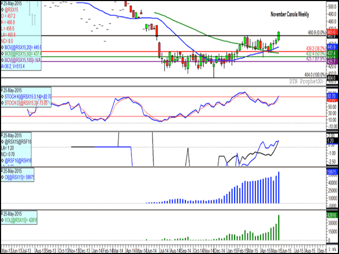This screenshot has width=339, height=254.
Task: Click the diamond beside MOV(@RSX15,50) legend entry
Action: point(2,53)
